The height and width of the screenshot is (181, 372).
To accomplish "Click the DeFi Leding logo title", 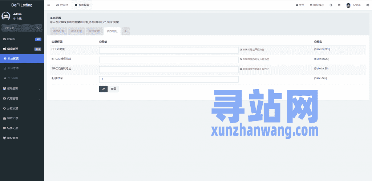I will coord(22,5).
